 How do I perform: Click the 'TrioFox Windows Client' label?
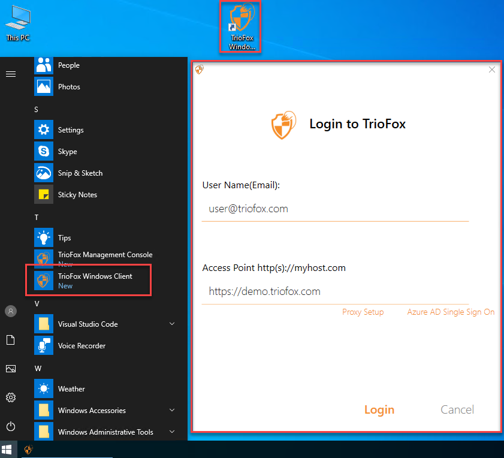click(x=95, y=276)
